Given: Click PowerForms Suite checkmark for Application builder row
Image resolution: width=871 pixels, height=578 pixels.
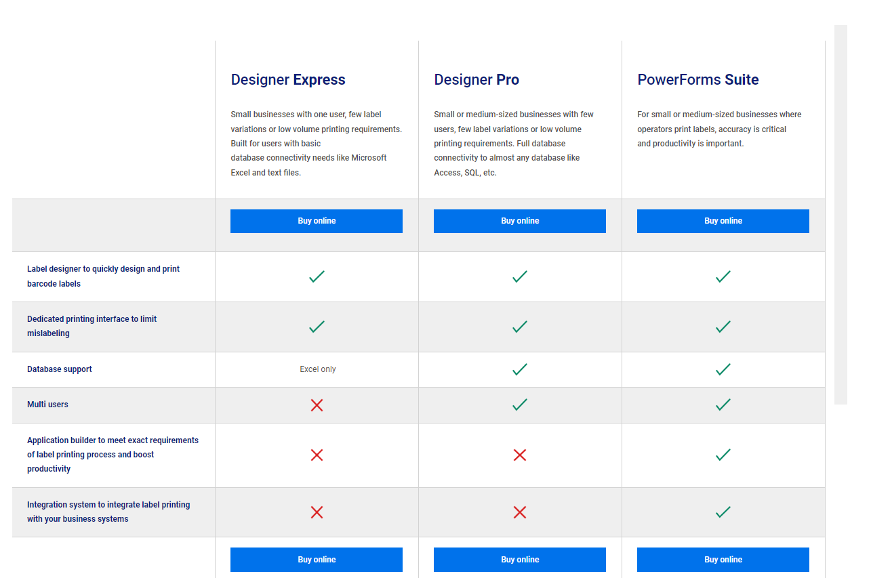Looking at the screenshot, I should pyautogui.click(x=723, y=455).
